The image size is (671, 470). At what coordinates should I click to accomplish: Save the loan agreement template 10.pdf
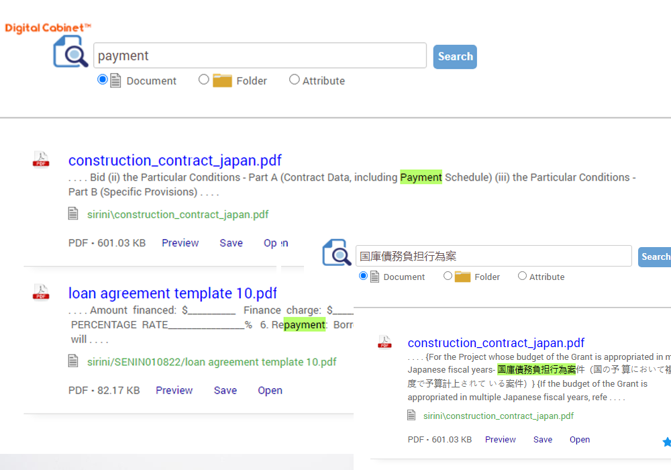click(225, 390)
